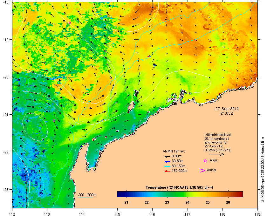Click the '27-Sep 21 Z' legend text
Viewport: 267px width, 216px height.
click(x=214, y=146)
